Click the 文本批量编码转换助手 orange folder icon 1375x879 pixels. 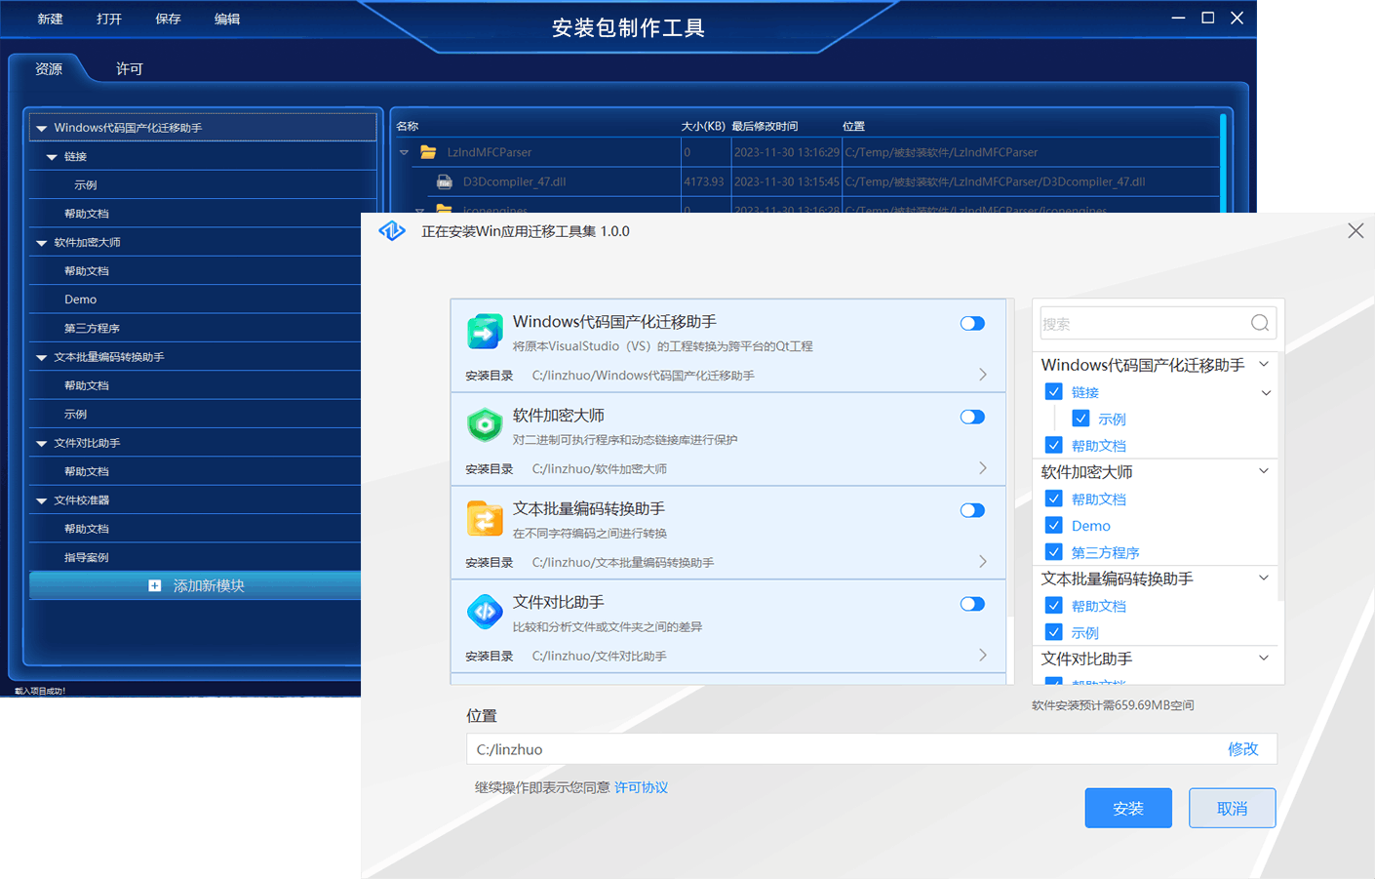click(485, 519)
